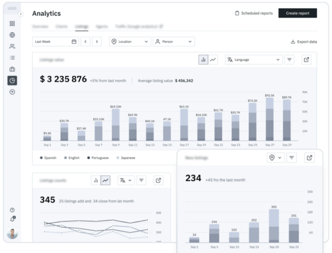Open the user profile avatar

(12, 234)
